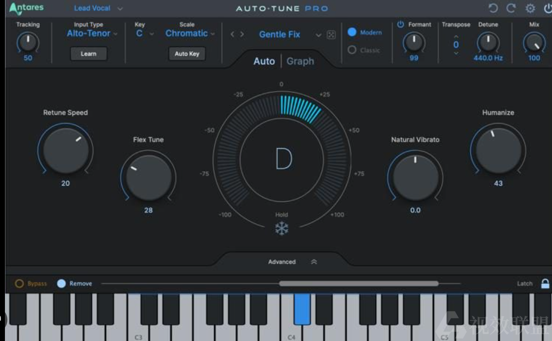
Task: Click the Learn button
Action: 88,54
